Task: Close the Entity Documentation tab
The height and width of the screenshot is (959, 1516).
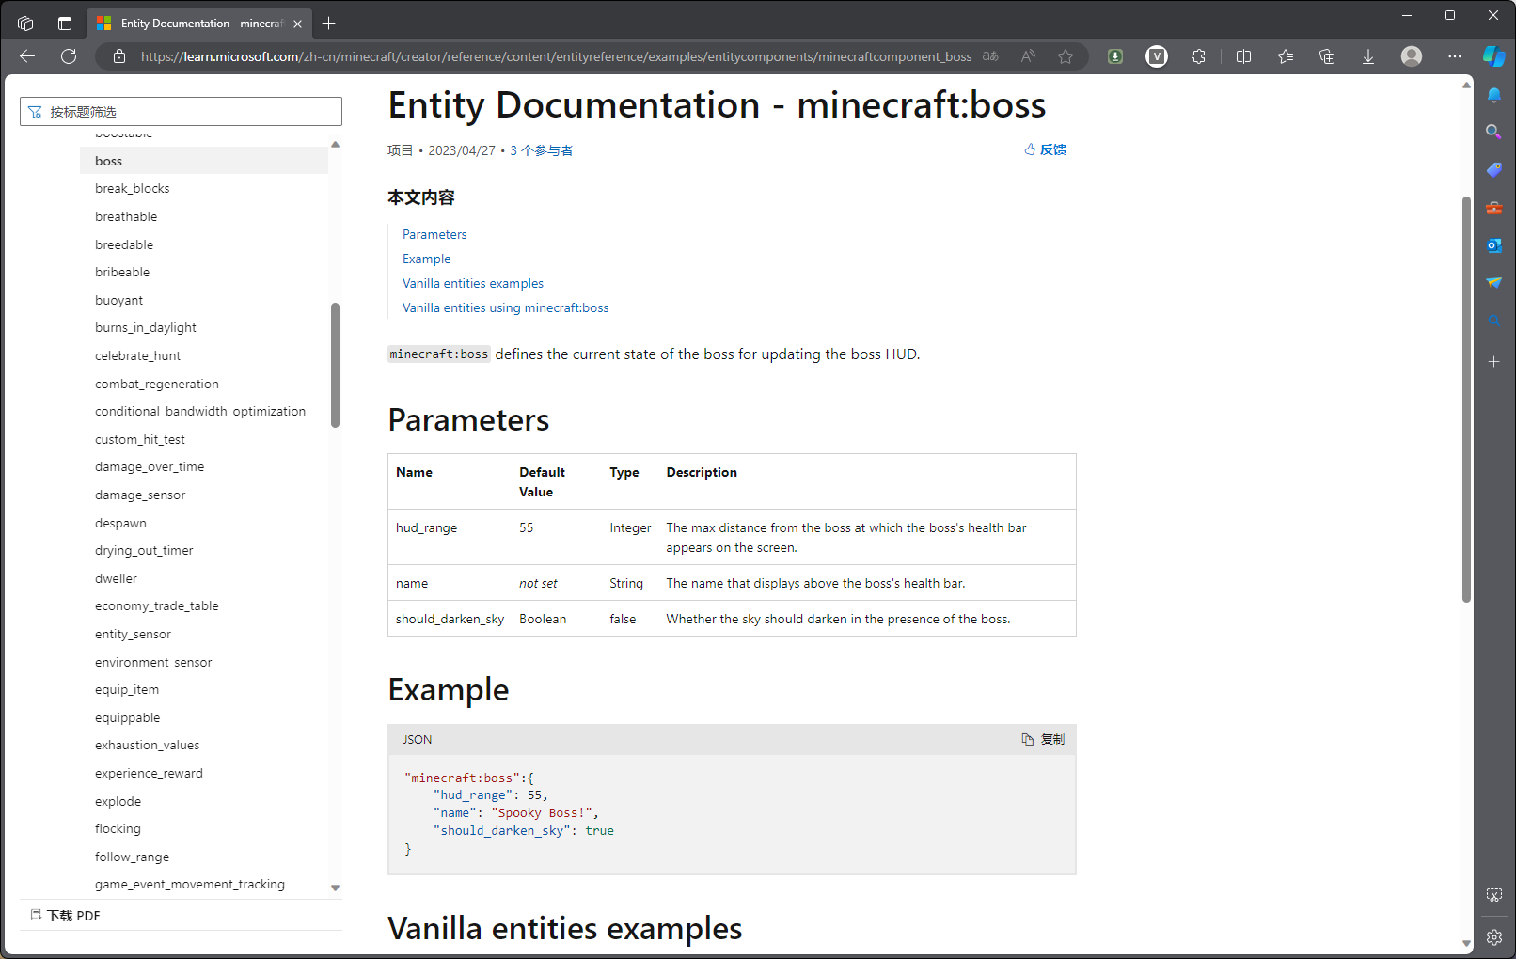Action: pyautogui.click(x=297, y=24)
